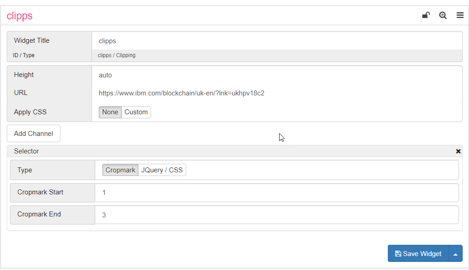
Task: Click the clipps widget title heading
Action: (19, 15)
